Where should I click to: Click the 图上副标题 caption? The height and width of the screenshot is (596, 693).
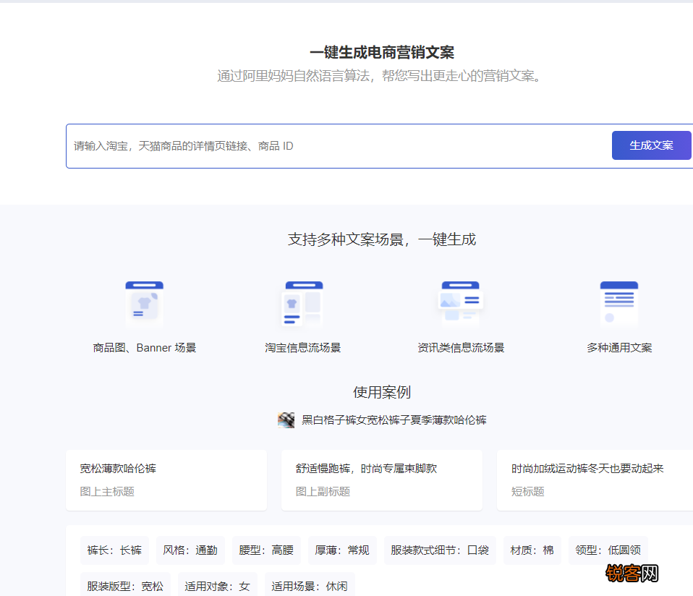[x=323, y=492]
